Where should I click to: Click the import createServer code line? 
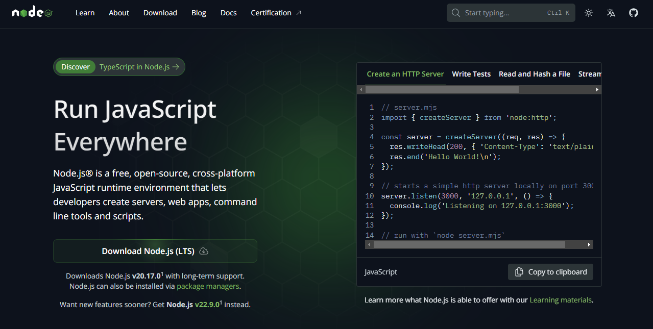click(469, 117)
